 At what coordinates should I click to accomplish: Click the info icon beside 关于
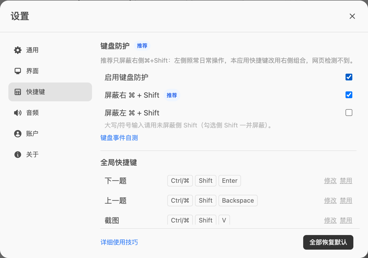tap(18, 155)
